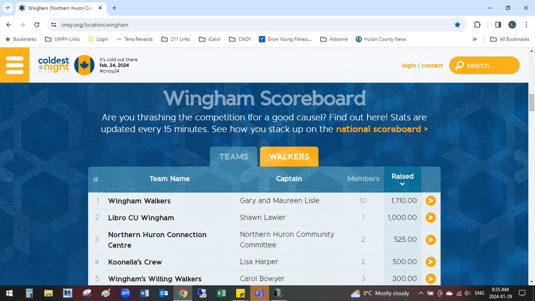Open the Northern Huron Connection Centre arrow button

[x=430, y=239]
